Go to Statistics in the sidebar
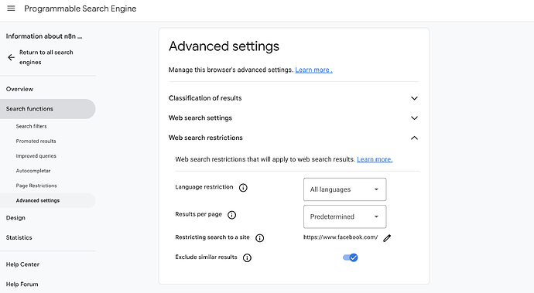Screen dimensions: 534x293 (x=19, y=237)
